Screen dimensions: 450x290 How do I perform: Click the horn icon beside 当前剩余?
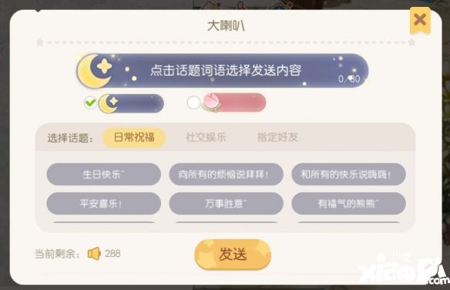(x=94, y=254)
